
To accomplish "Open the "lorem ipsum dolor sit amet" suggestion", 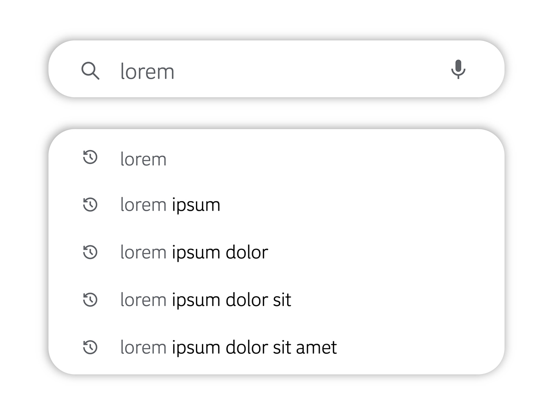I will tap(229, 347).
